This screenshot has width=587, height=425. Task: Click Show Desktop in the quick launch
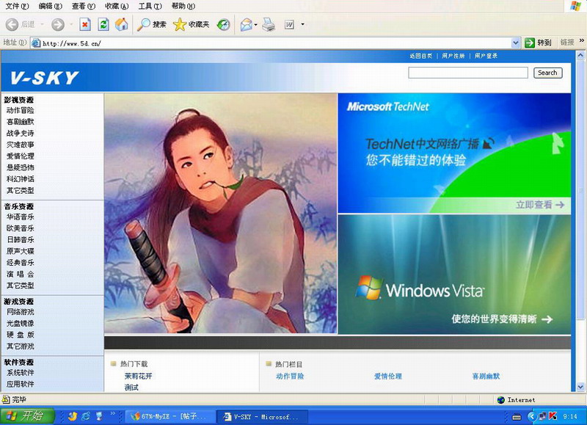pos(99,416)
